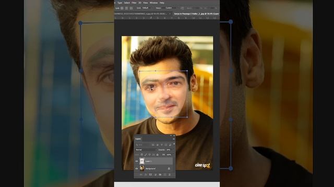Open the Warp dropdown set to Custom
This screenshot has height=187, width=334.
click(172, 8)
